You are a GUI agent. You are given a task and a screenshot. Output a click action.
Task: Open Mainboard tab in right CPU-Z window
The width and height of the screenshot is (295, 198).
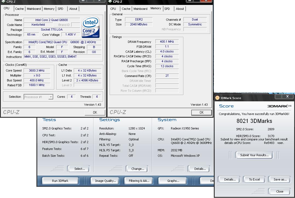pos(140,9)
